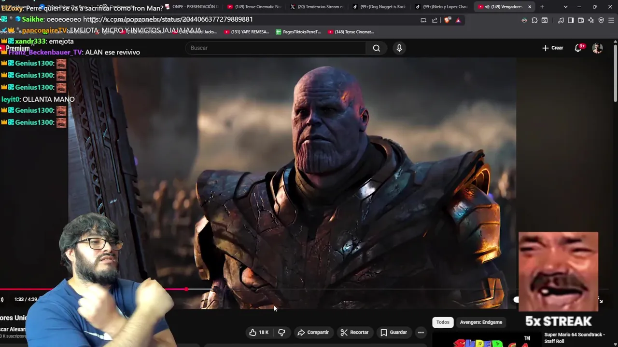
Task: Open the Brave Wallet icon
Action: (x=581, y=20)
